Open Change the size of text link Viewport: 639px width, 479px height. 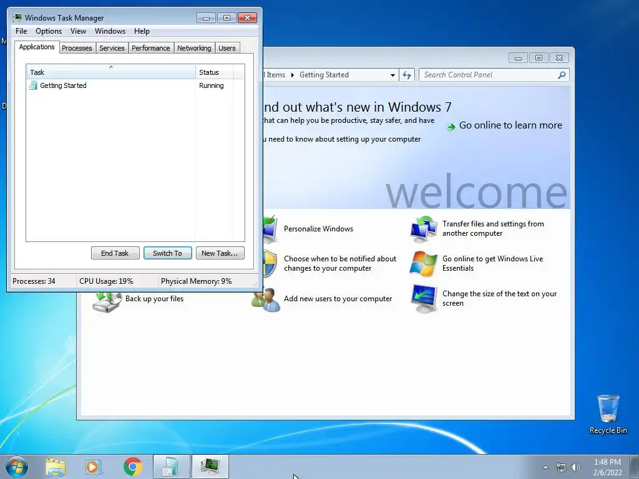(x=499, y=298)
